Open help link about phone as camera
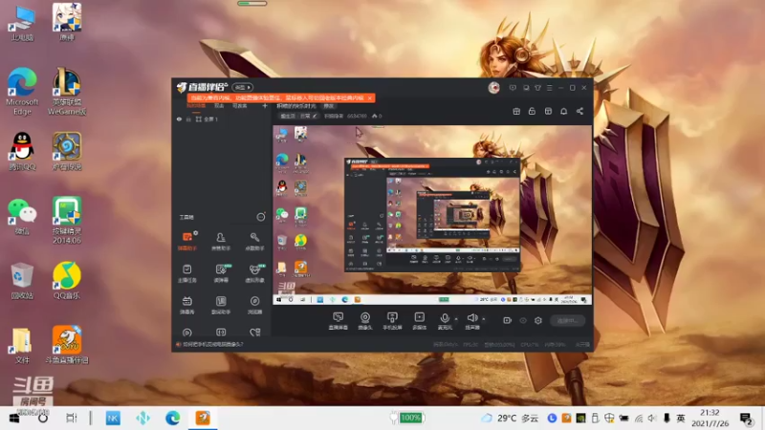765x430 pixels. tap(212, 344)
